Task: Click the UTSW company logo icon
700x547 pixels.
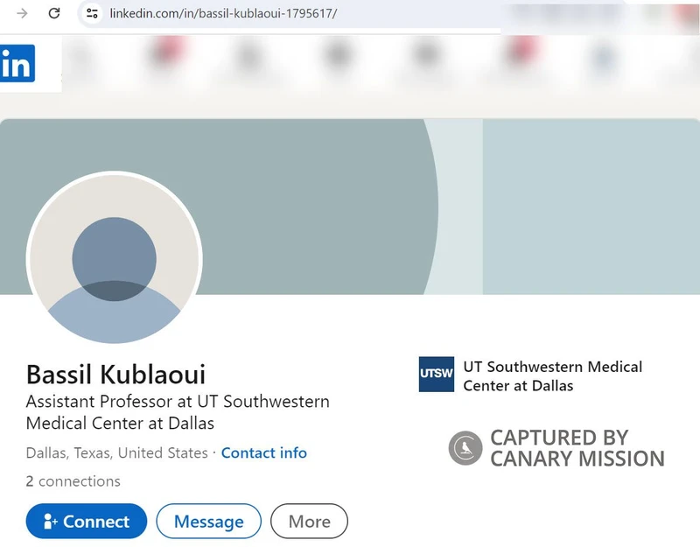Action: click(x=435, y=373)
